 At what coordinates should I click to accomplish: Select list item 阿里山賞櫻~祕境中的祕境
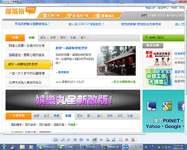tap(27, 46)
